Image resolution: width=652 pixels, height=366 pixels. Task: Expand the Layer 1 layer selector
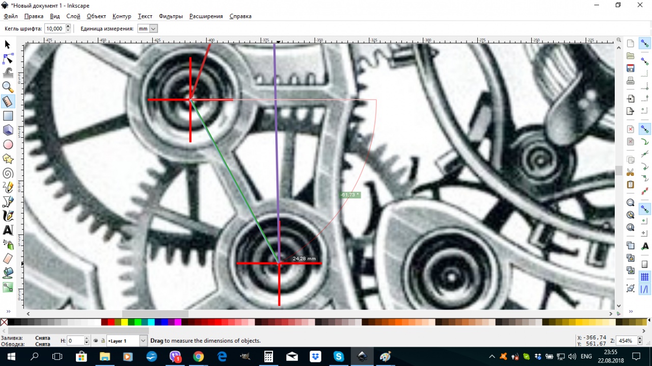[x=143, y=341]
